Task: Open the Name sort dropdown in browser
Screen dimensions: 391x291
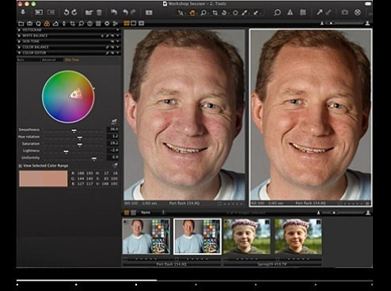Action: coord(153,213)
